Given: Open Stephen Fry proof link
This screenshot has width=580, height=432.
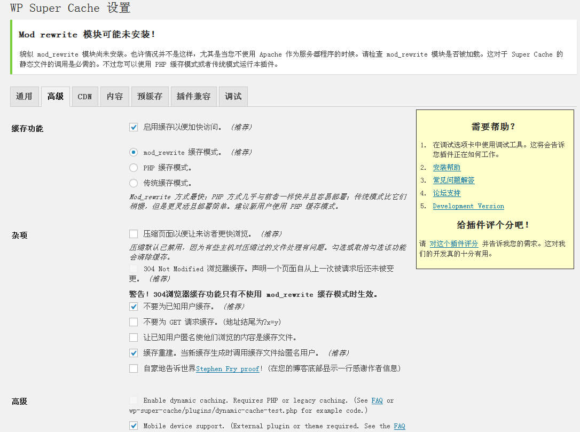Looking at the screenshot, I should click(228, 369).
